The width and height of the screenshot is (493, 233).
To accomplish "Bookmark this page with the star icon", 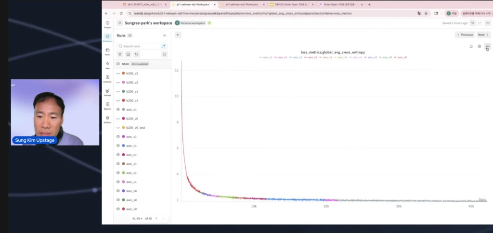I will 426,13.
